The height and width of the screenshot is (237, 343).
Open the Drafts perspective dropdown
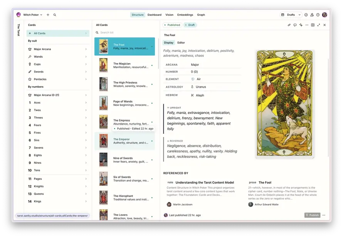(x=291, y=15)
